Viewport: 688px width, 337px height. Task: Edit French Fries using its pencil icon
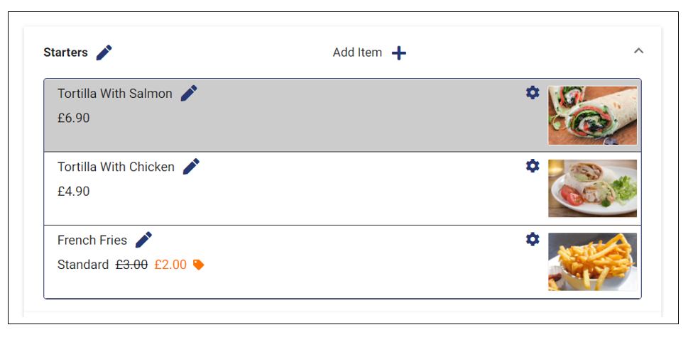pos(143,240)
